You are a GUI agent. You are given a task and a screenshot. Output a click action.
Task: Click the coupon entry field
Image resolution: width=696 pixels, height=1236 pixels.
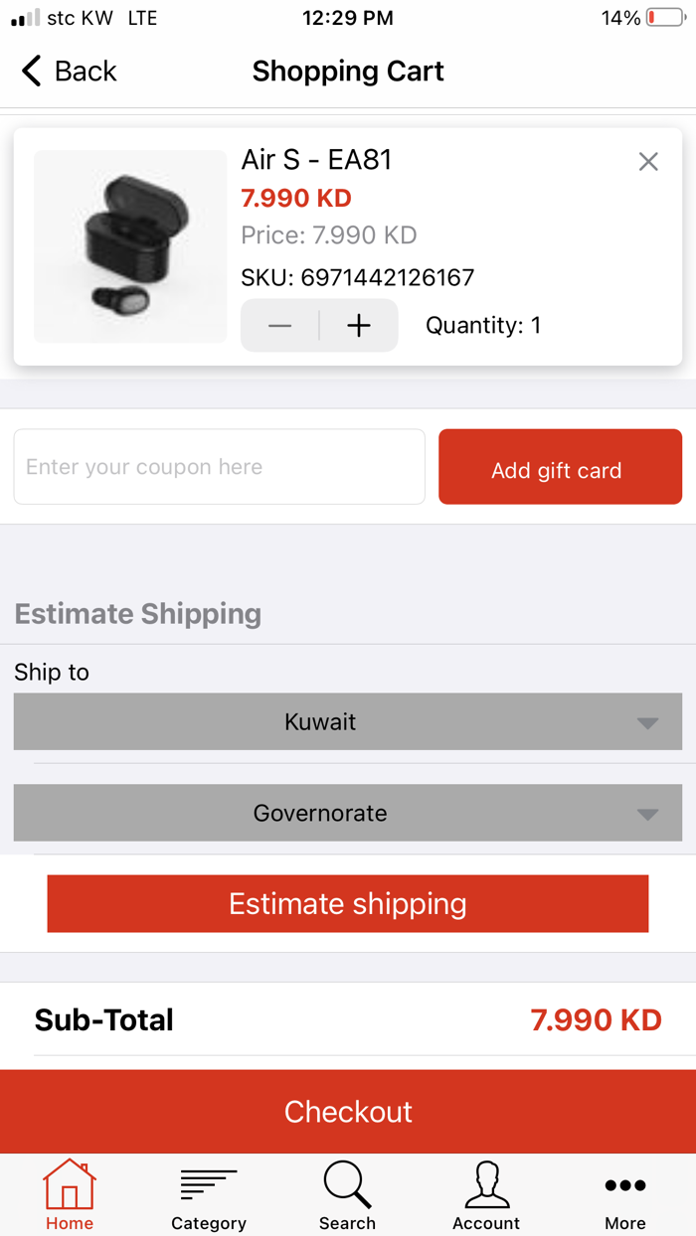tap(219, 466)
